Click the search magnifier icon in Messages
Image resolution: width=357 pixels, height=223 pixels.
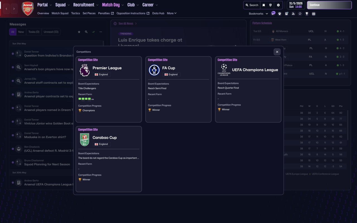click(86, 32)
